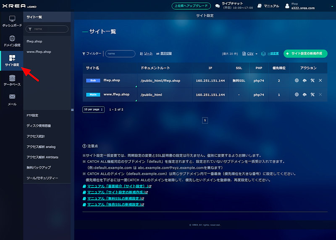Toggle the 表示切替 view switch
The height and width of the screenshot is (240, 336).
click(163, 54)
